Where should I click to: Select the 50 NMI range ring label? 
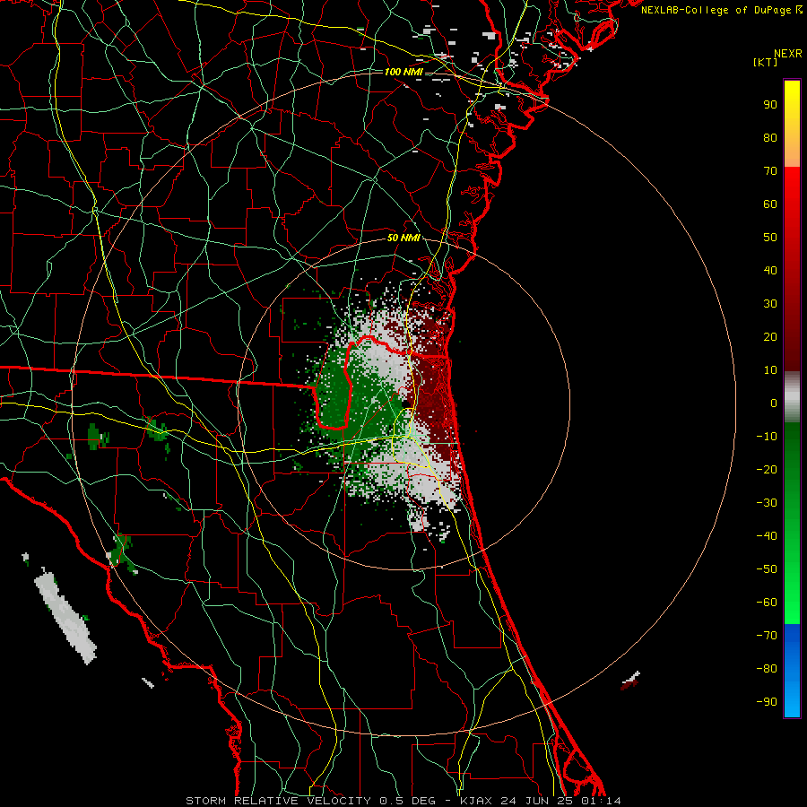coord(403,238)
